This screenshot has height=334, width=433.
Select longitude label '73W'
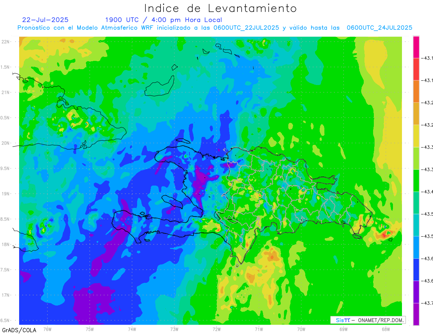point(174,329)
